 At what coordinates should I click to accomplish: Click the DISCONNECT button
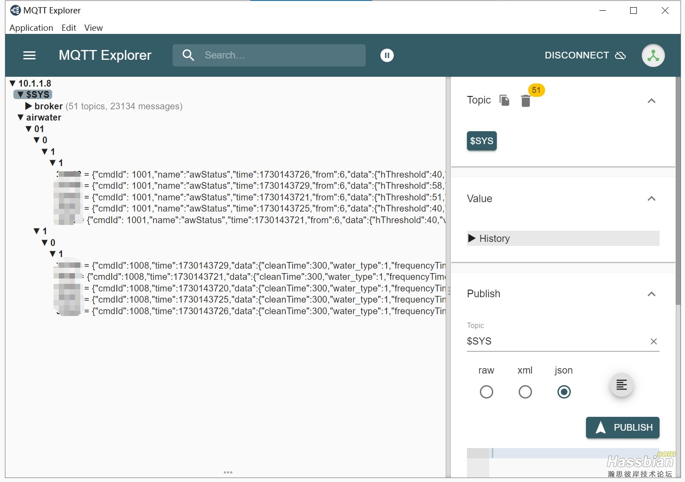click(x=585, y=55)
